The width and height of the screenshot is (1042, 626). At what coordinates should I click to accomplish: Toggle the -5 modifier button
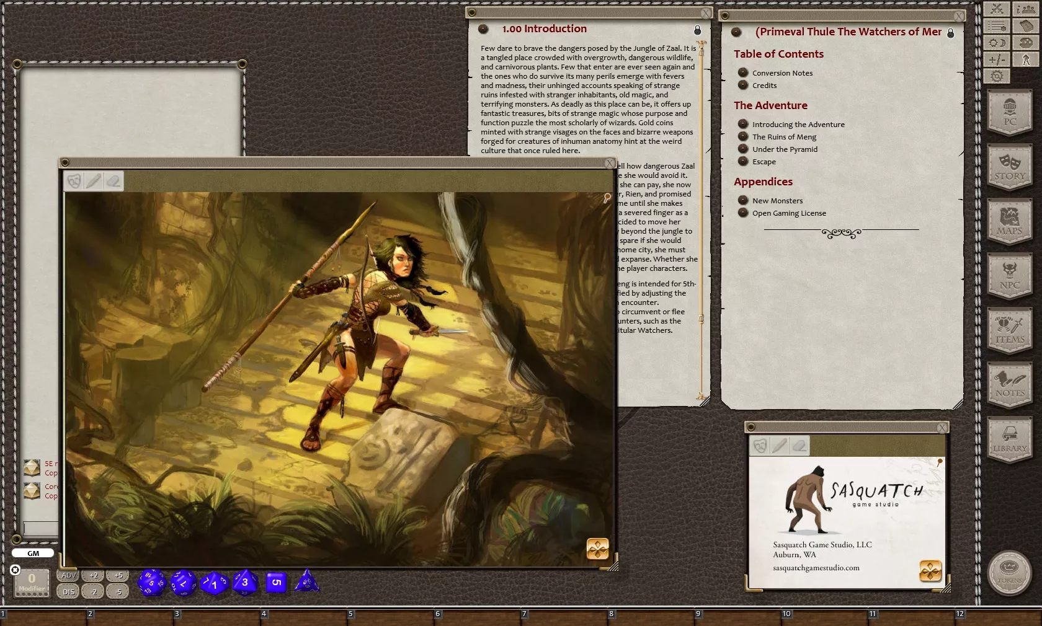click(x=118, y=591)
